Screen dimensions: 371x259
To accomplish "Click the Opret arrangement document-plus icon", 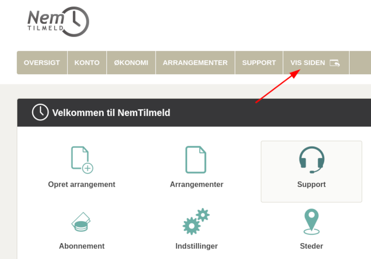I will click(x=82, y=160).
